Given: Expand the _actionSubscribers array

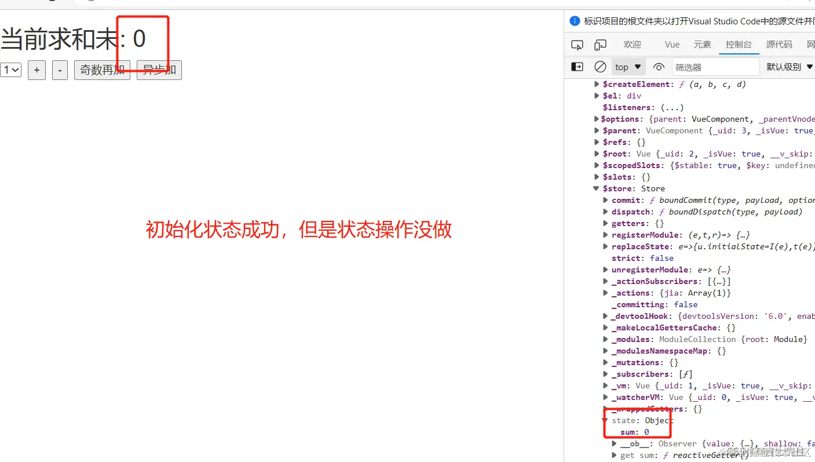Looking at the screenshot, I should [x=606, y=281].
